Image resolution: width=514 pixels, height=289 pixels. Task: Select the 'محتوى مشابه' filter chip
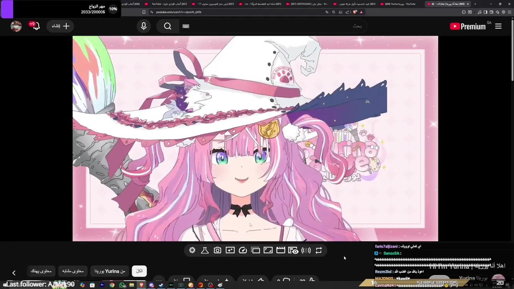[73, 271]
